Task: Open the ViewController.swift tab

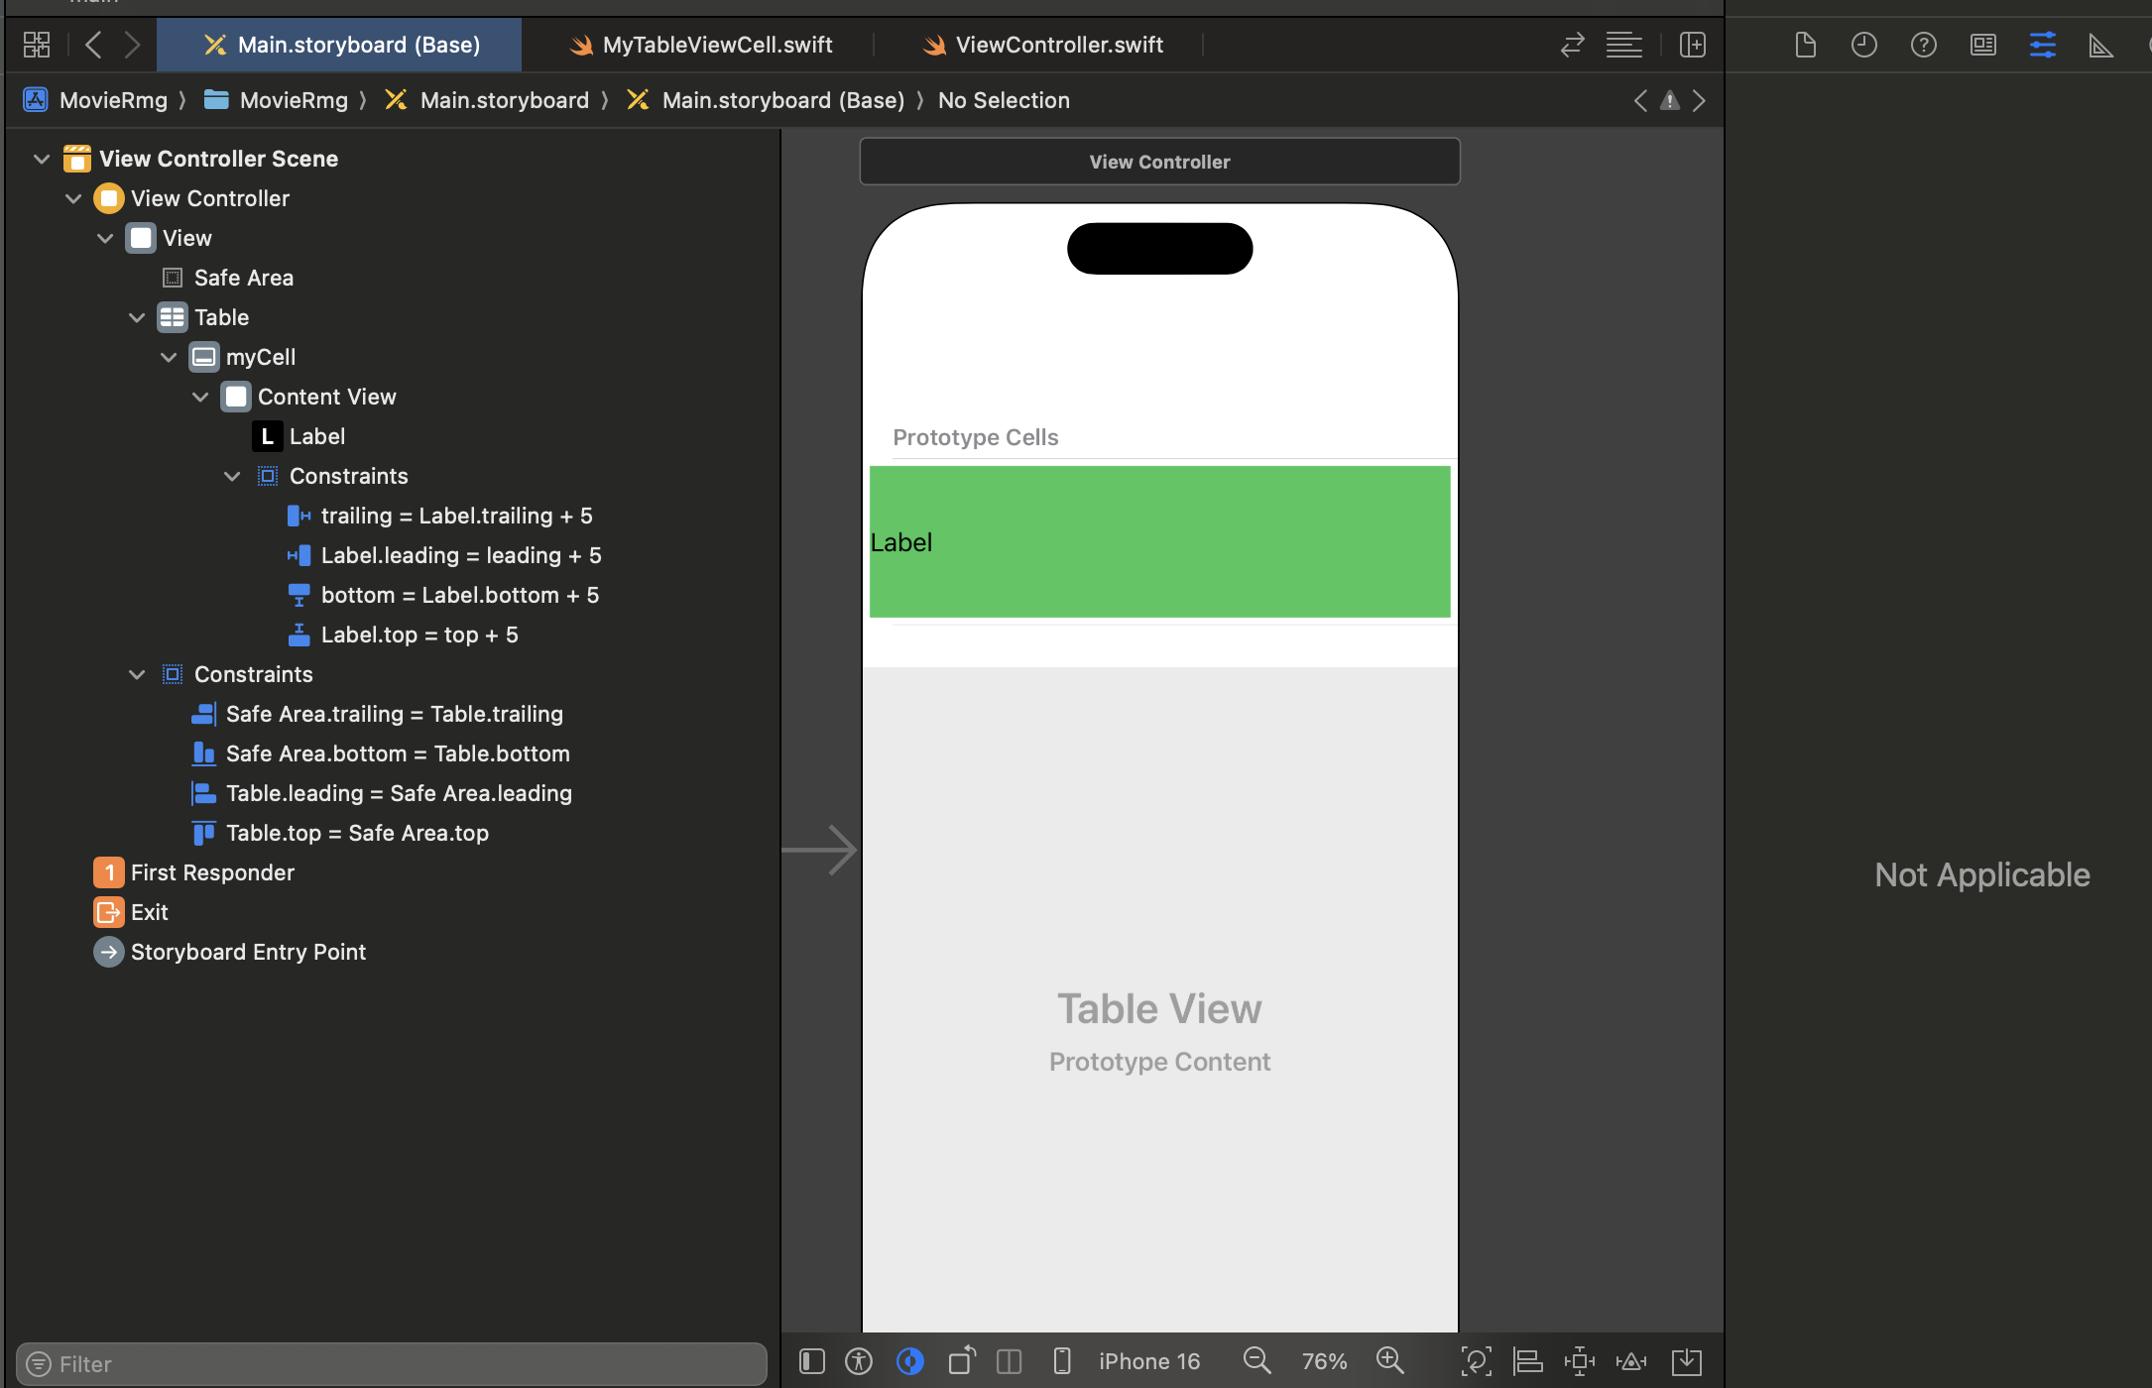Action: 1041,45
